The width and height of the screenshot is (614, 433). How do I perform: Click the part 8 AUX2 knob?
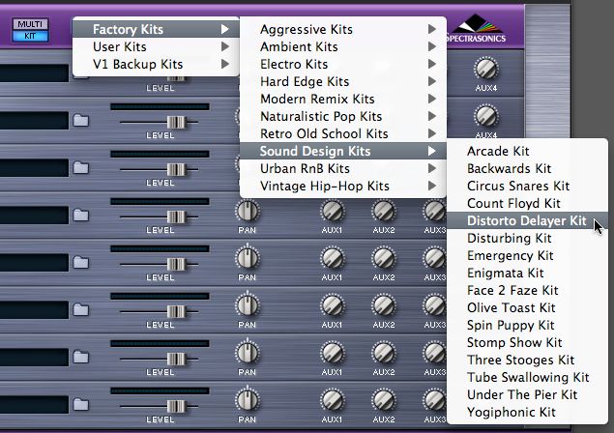click(383, 400)
